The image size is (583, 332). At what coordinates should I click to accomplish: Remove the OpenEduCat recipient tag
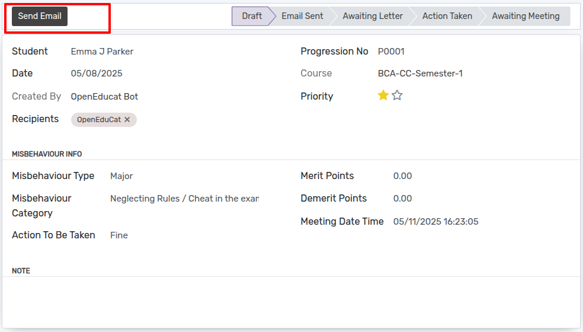coord(127,120)
